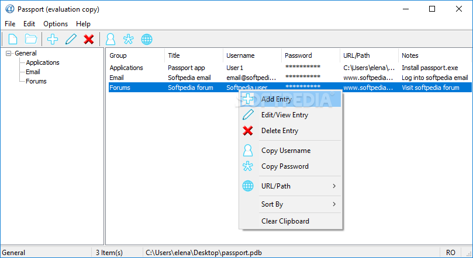Sort by the Title column header
This screenshot has width=473, height=258.
coord(194,55)
